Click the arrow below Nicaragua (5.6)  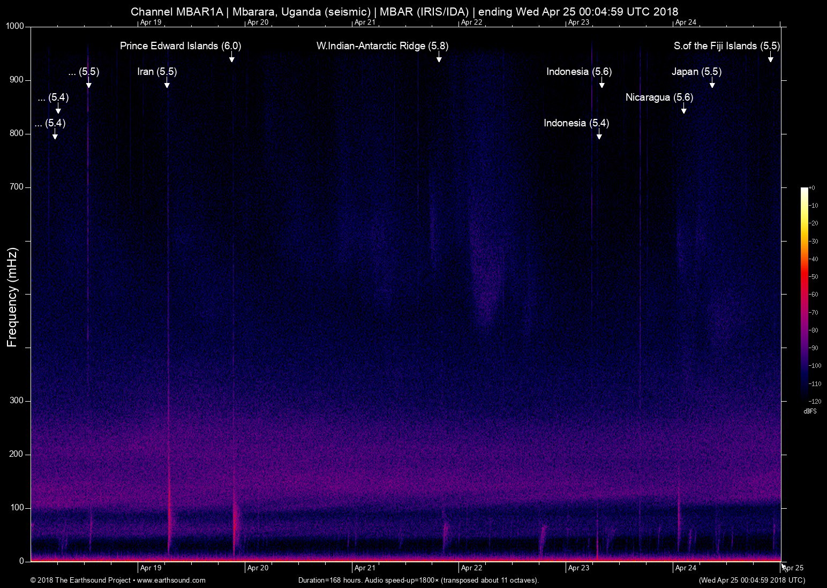pyautogui.click(x=683, y=109)
